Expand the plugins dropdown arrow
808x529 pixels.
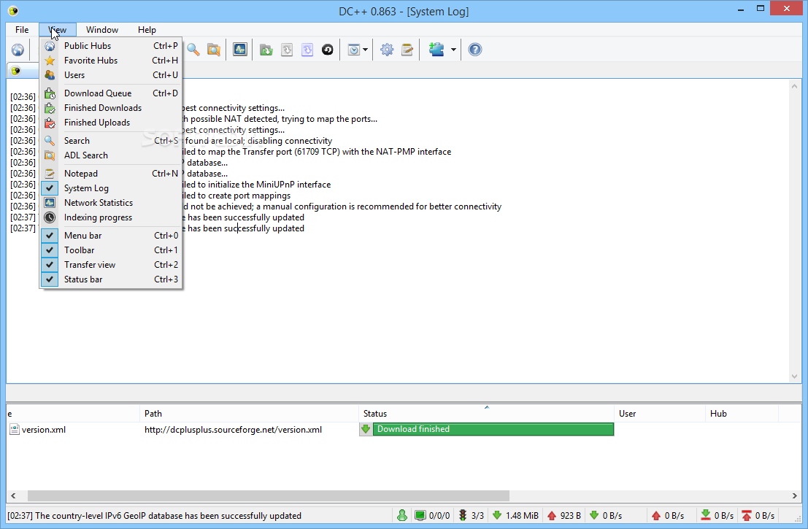453,50
